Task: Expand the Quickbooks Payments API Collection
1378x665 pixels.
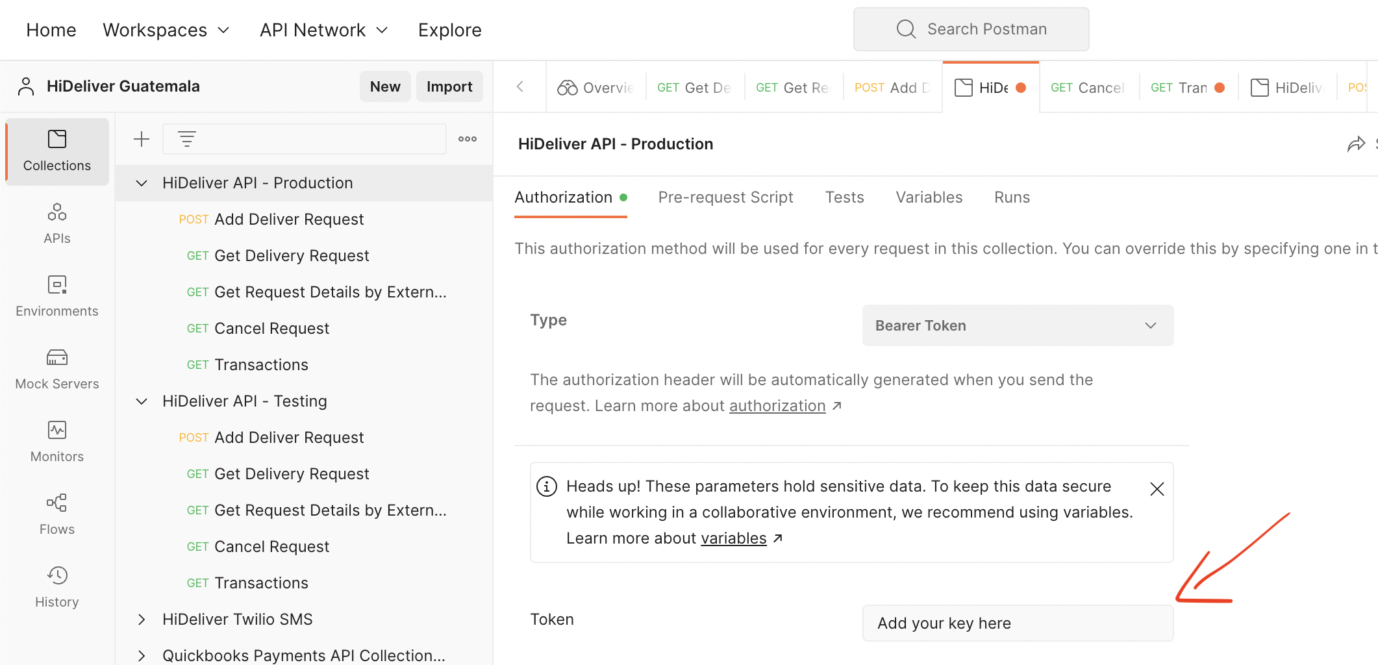Action: 142,656
